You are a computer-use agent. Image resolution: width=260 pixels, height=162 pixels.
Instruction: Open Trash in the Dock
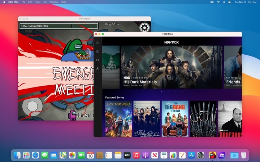coord(244,155)
